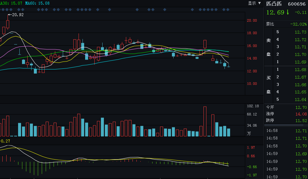Click the MA30: 15.07 indicator label
The image size is (308, 179).
[11, 3]
